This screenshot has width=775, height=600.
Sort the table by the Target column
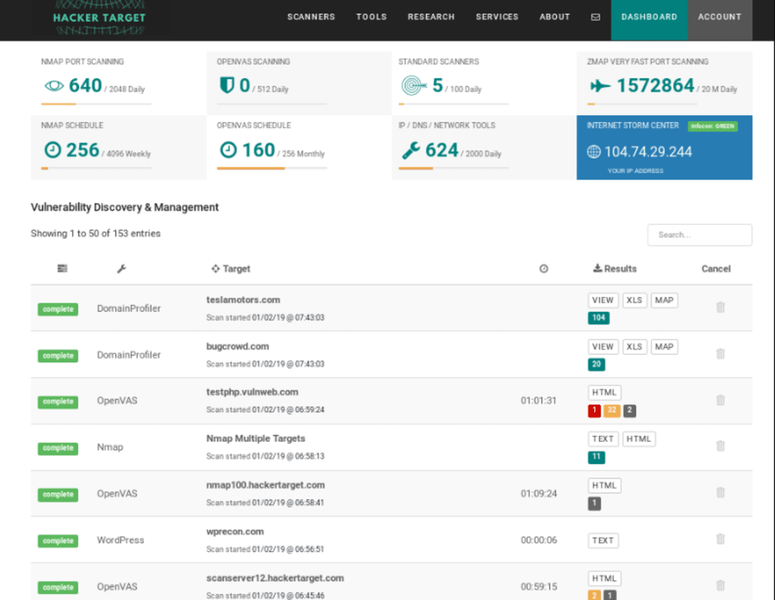[x=230, y=268]
